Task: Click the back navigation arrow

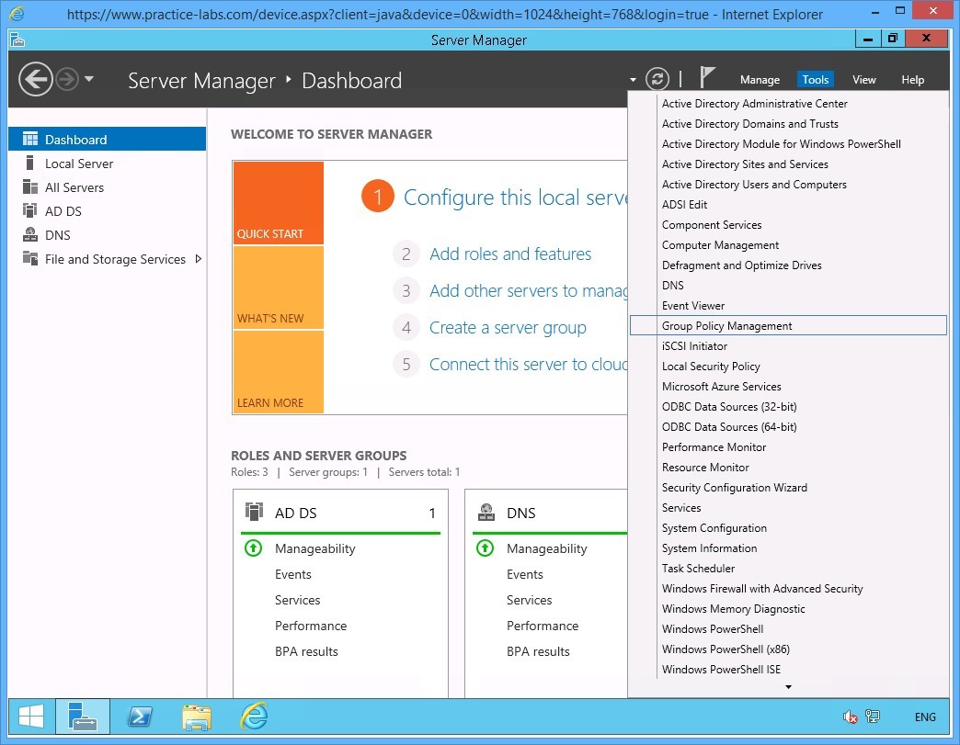Action: (35, 79)
